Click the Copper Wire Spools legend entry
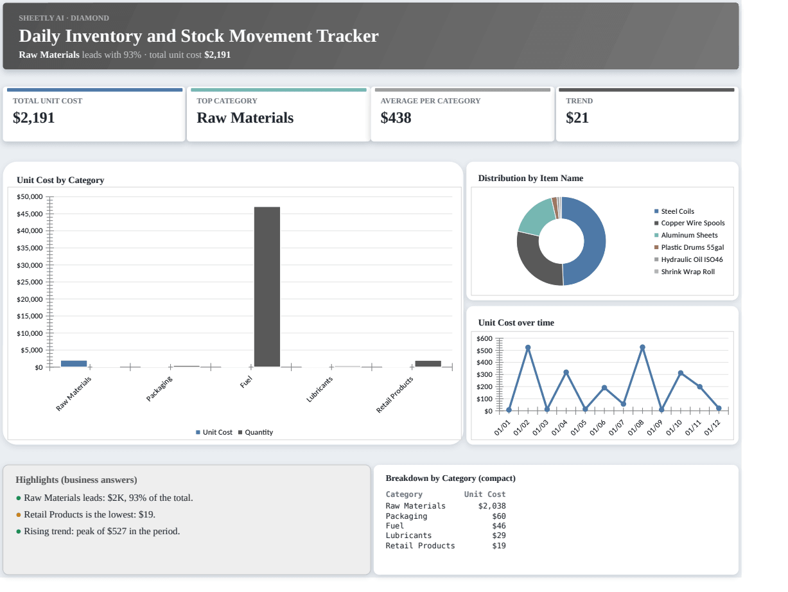This screenshot has height=592, width=788. pyautogui.click(x=689, y=223)
